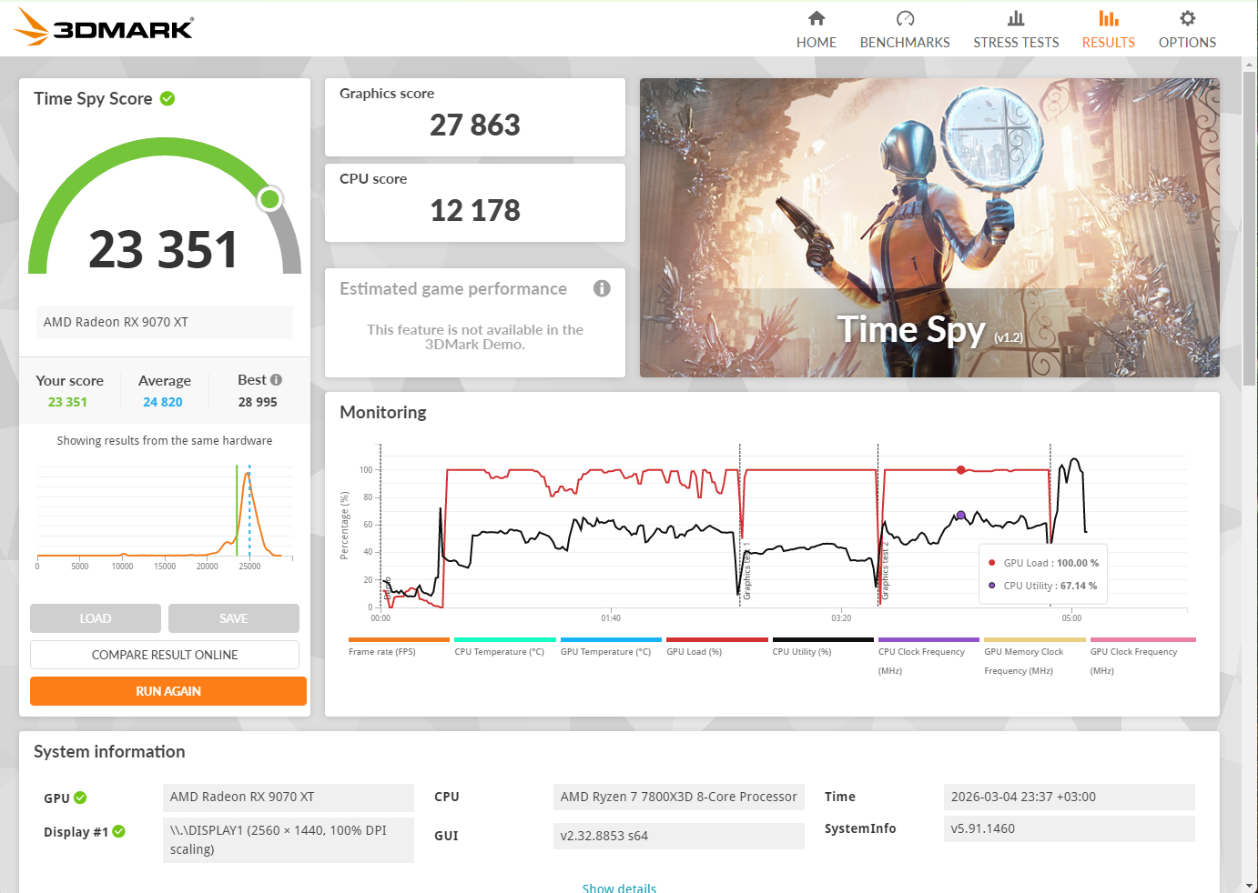Screen dimensions: 1258x893
Task: Click the Your score value 23 351
Action: coord(67,402)
